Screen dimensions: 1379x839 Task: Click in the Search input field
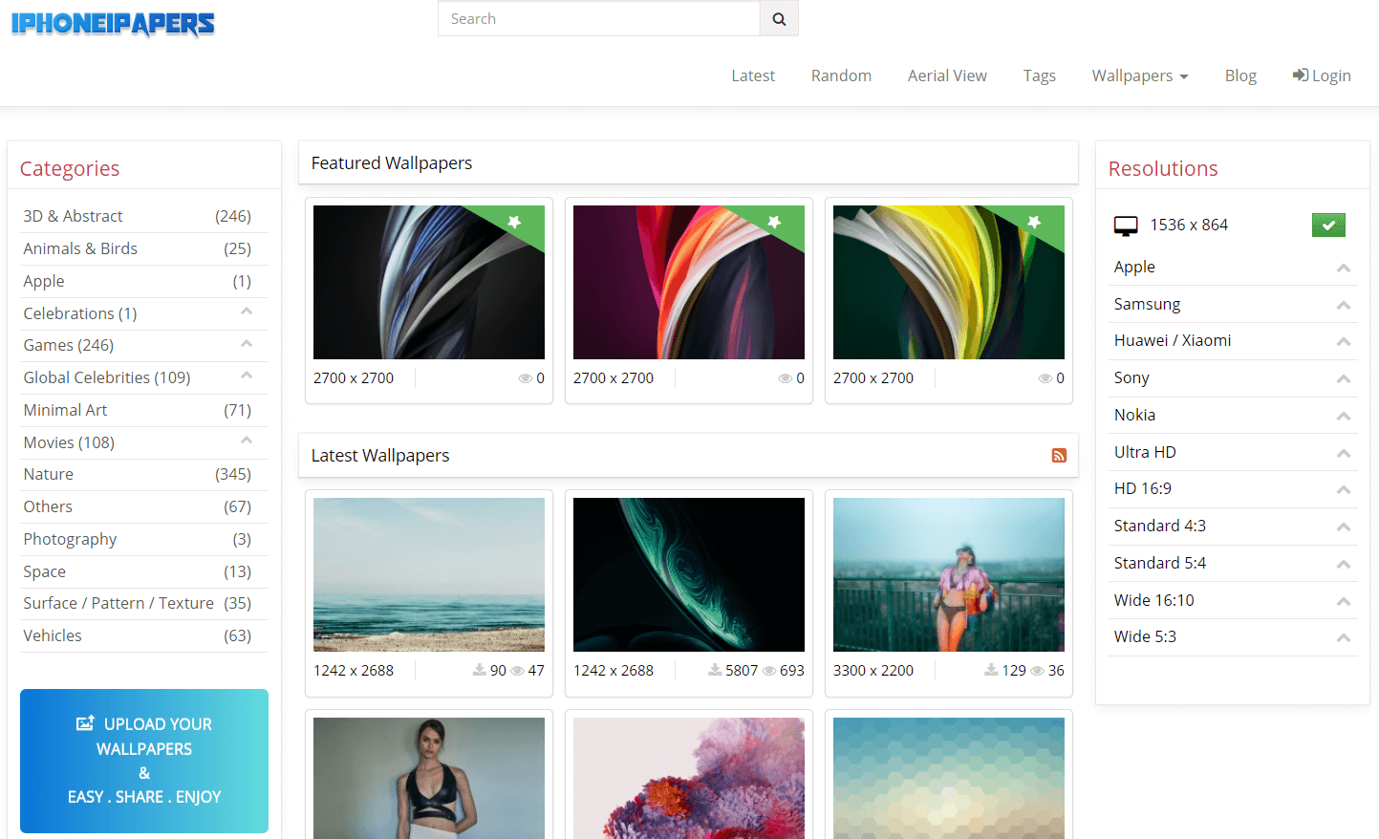pyautogui.click(x=598, y=18)
